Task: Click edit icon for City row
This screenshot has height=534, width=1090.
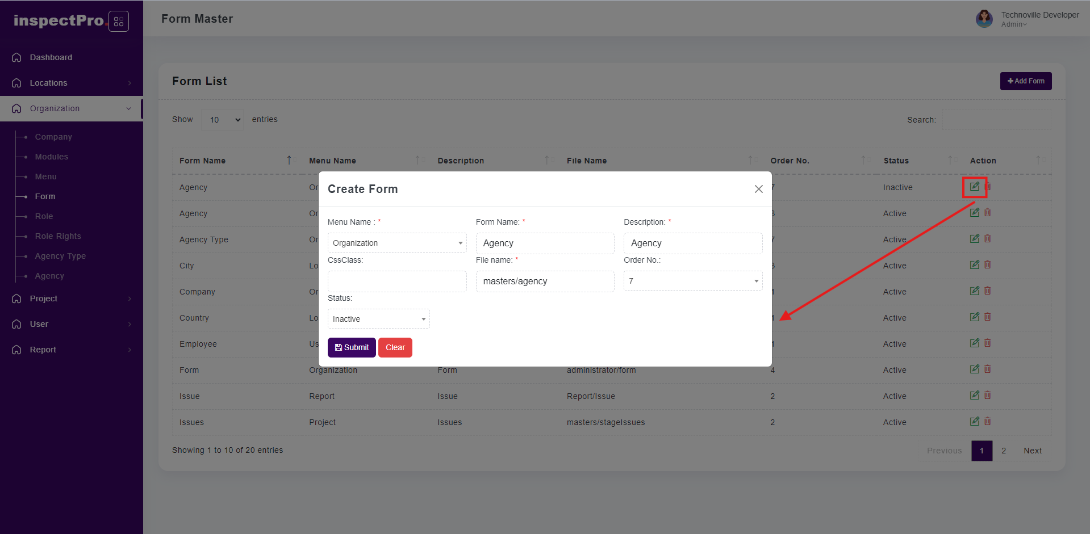Action: tap(974, 264)
